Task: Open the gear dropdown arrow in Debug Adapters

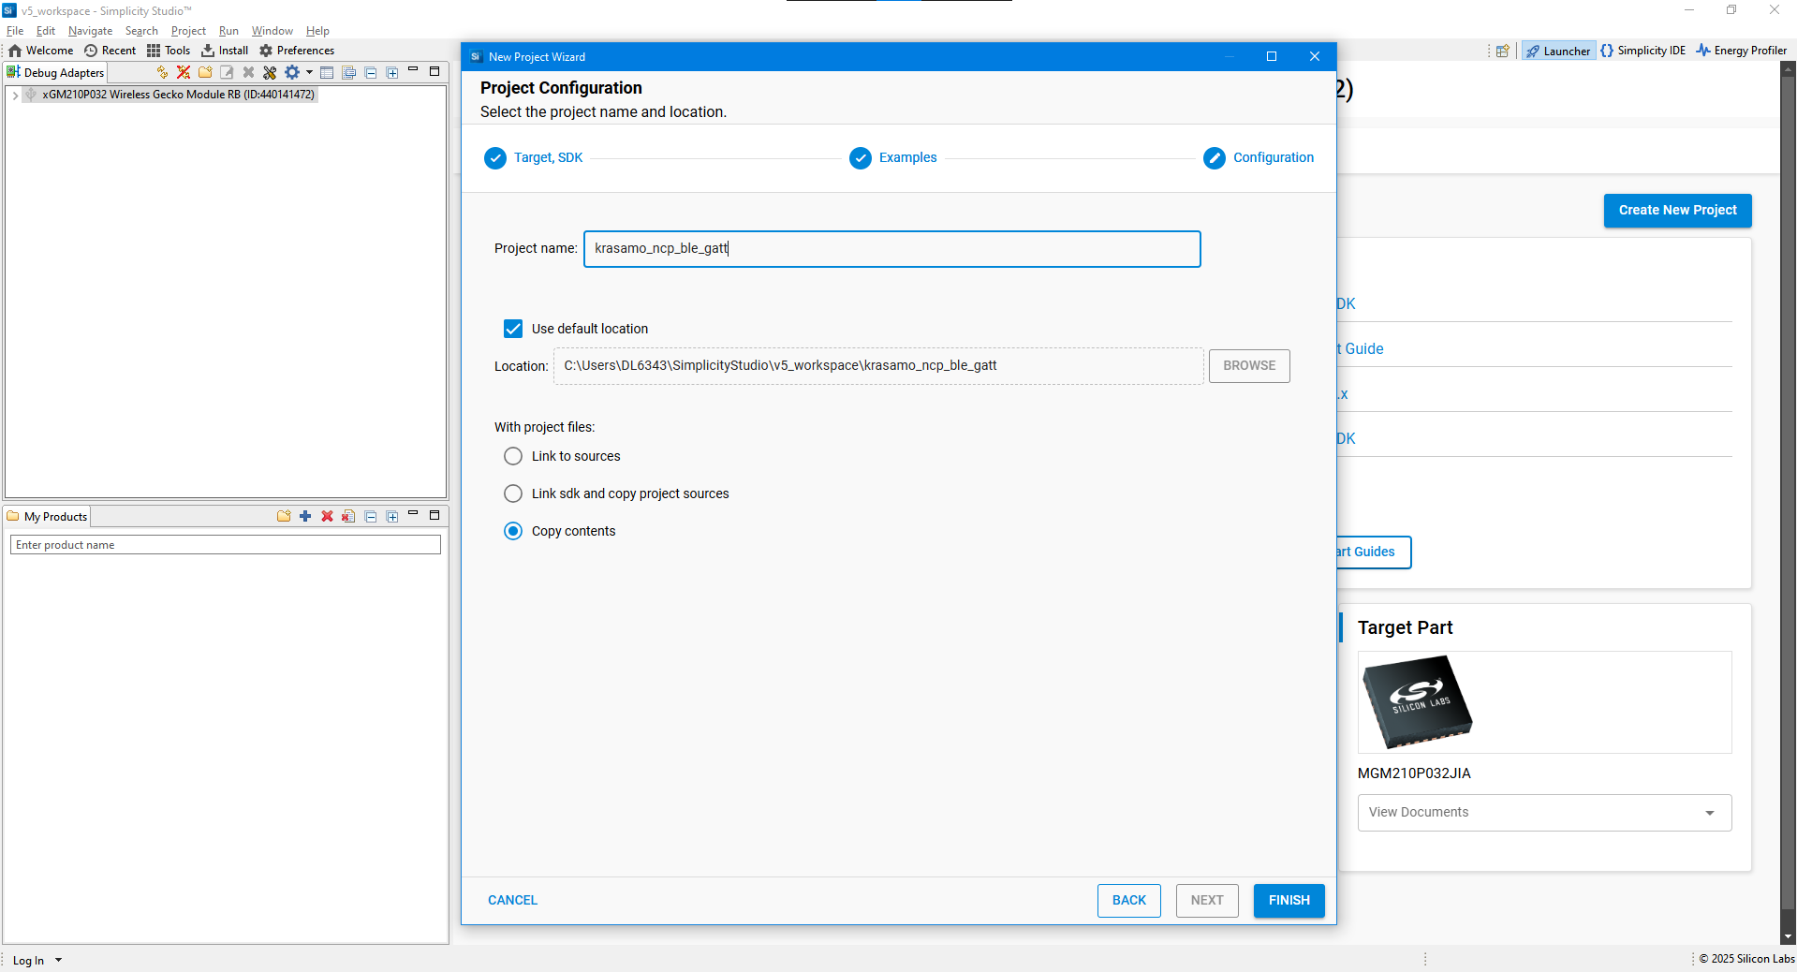Action: click(x=309, y=72)
